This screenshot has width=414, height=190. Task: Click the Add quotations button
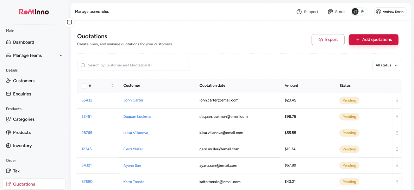pyautogui.click(x=374, y=40)
